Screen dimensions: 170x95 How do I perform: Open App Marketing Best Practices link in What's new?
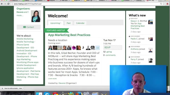[x=138, y=26]
